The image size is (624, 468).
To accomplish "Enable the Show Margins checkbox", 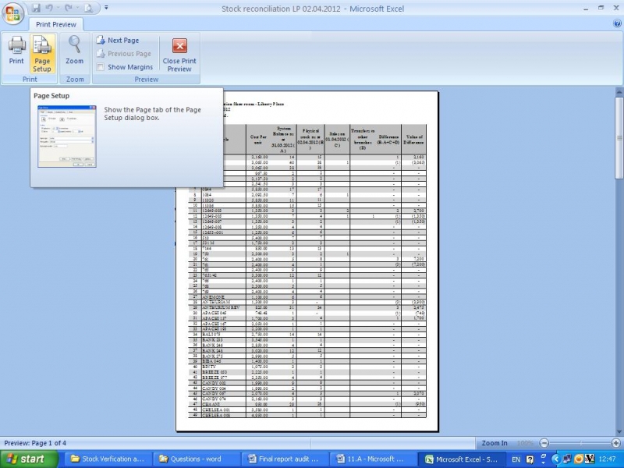I will 101,67.
